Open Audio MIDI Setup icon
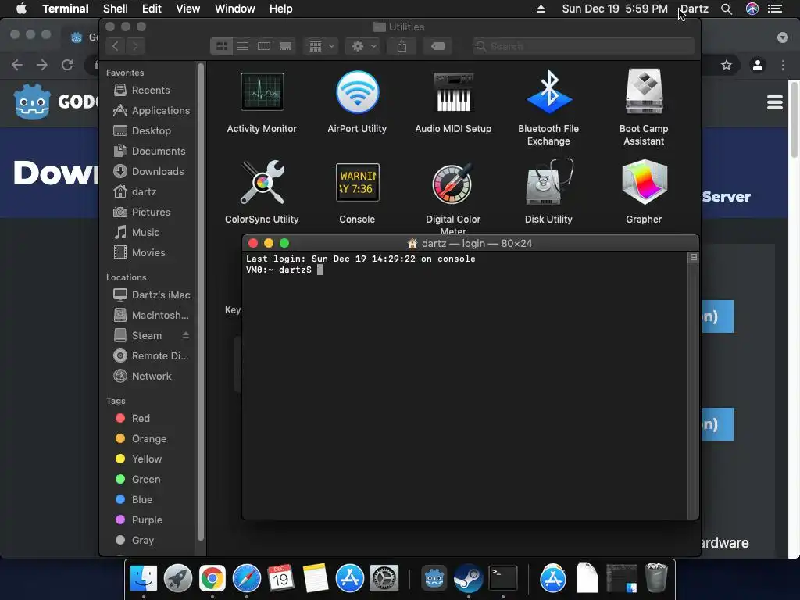This screenshot has height=600, width=800. coord(453,92)
